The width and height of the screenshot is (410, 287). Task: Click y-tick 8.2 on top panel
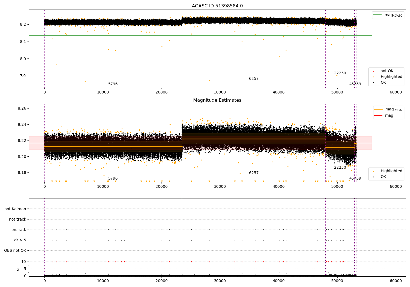coord(23,25)
